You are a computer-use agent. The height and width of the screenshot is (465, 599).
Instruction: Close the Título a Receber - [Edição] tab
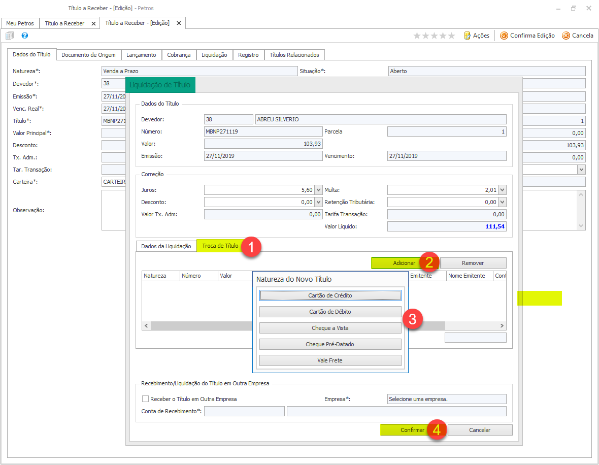pos(179,23)
